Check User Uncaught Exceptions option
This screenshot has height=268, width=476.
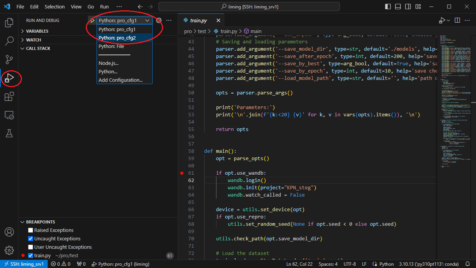(31, 247)
